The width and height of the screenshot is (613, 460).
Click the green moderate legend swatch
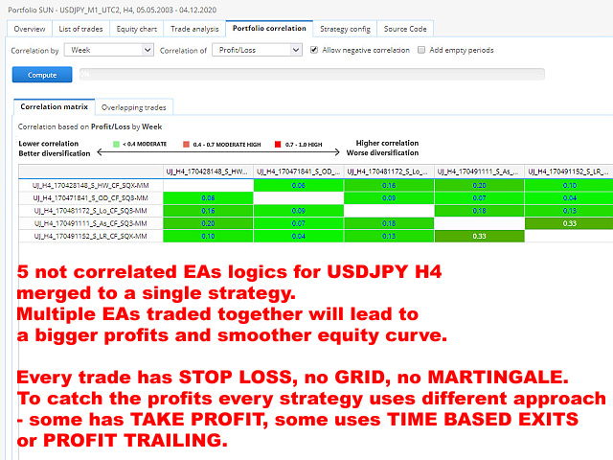(116, 143)
